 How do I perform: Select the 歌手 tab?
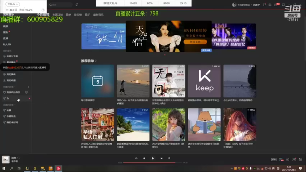88,15
